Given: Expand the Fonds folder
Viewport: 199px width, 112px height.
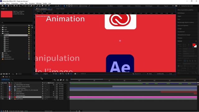Looking at the screenshot, I should [x=1, y=27].
